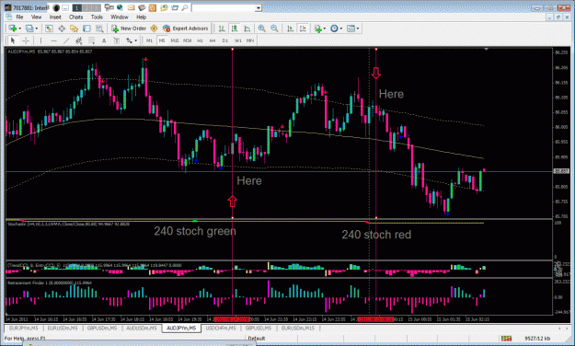Switch to candlestick chart display
This screenshot has width=575, height=346.
(x=235, y=29)
